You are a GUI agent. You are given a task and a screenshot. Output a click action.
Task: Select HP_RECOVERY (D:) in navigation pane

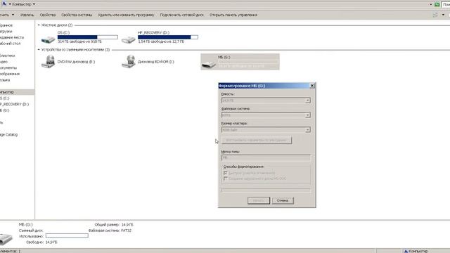pos(14,104)
